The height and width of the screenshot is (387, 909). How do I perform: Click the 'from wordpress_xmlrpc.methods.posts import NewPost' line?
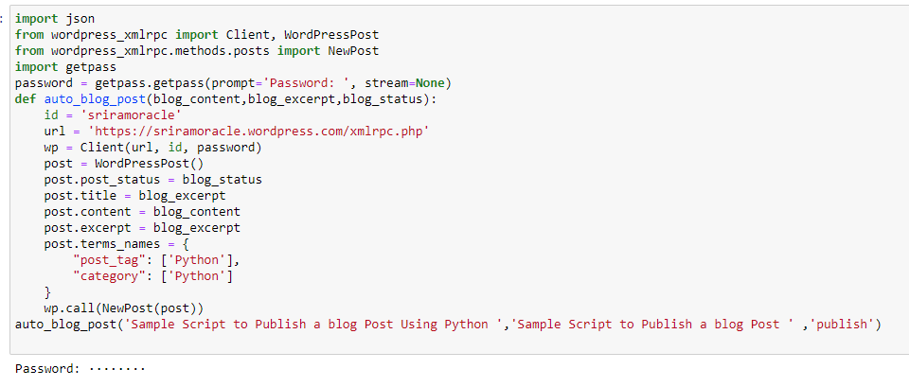click(x=196, y=51)
